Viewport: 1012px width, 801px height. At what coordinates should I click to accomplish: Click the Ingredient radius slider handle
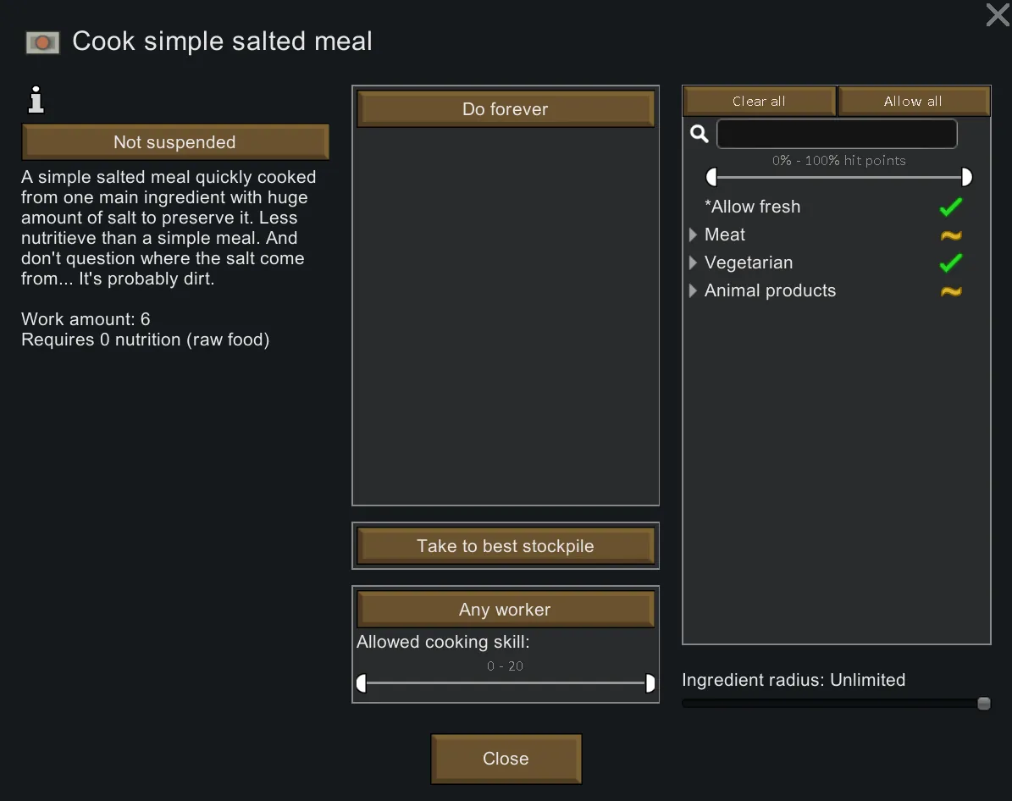[x=983, y=704]
